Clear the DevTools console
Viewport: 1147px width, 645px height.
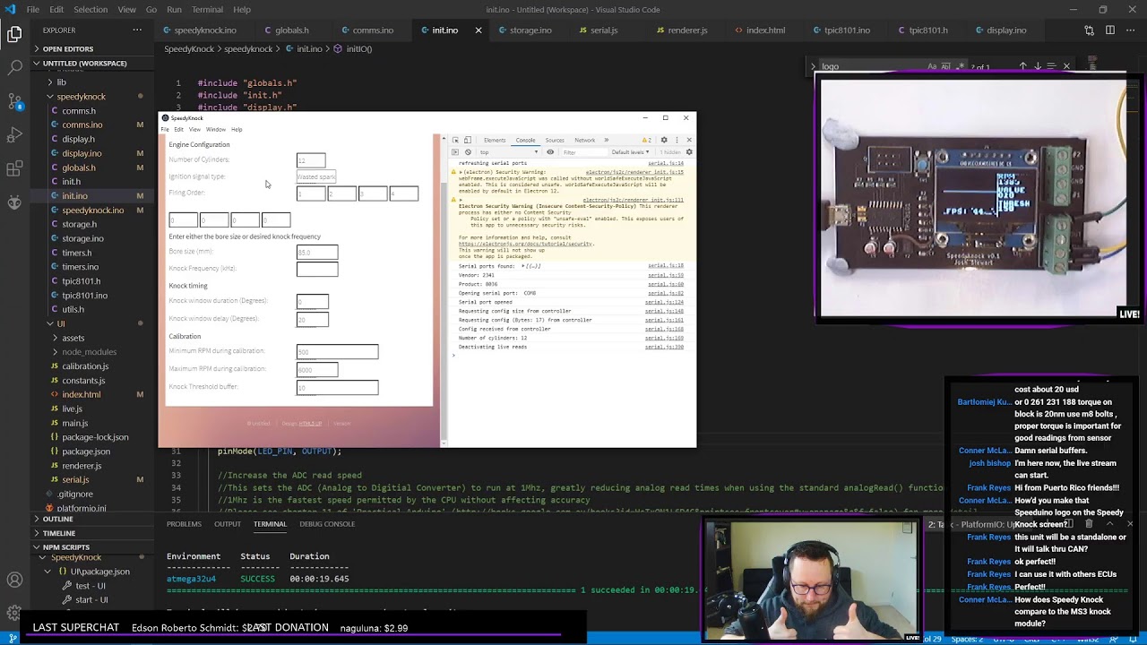coord(468,152)
